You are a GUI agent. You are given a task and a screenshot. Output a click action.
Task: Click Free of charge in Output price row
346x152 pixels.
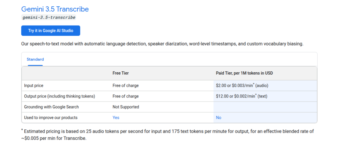(x=126, y=96)
